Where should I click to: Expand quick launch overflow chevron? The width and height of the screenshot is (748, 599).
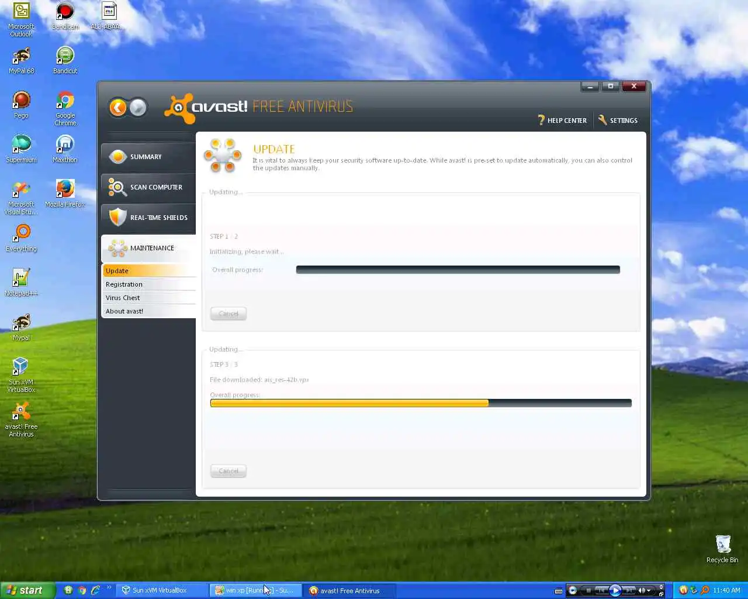[x=109, y=587]
